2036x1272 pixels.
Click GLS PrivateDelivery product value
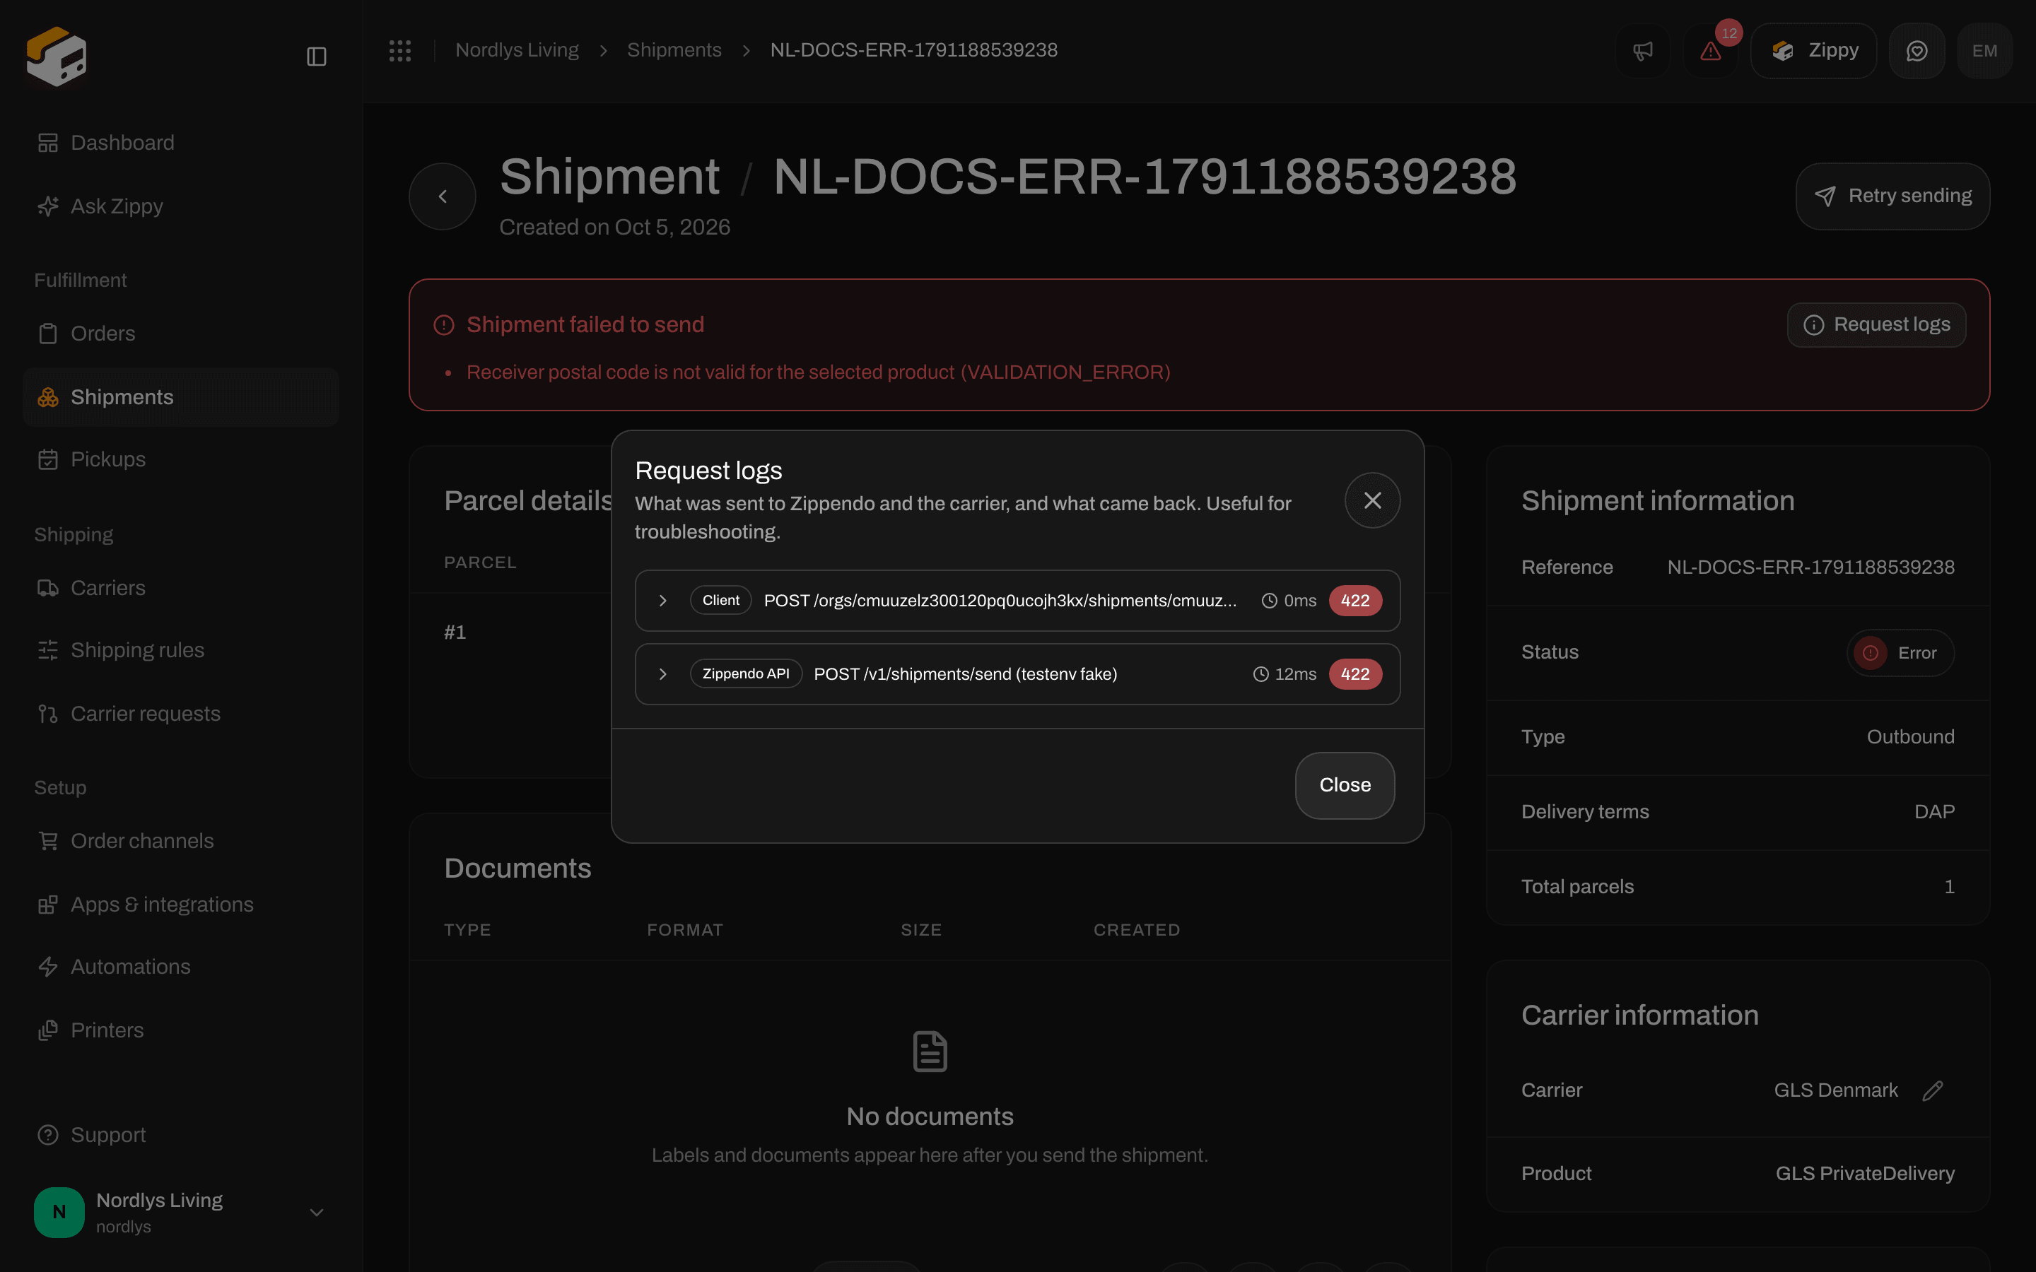tap(1864, 1174)
